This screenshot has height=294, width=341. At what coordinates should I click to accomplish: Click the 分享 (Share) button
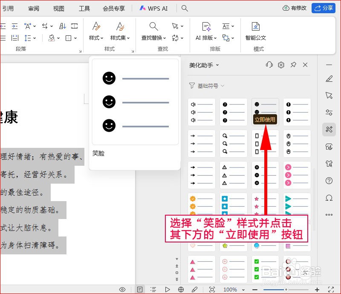click(323, 8)
